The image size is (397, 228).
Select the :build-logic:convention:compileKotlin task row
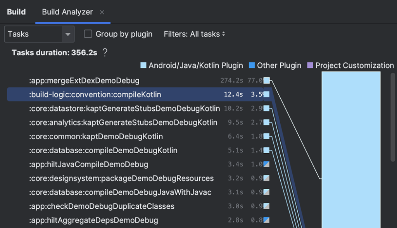95,94
